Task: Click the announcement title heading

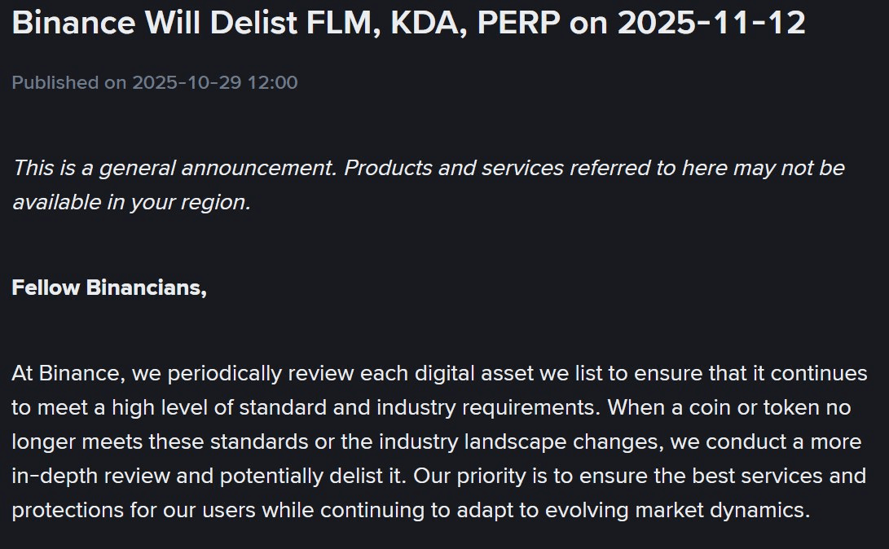Action: click(x=408, y=23)
